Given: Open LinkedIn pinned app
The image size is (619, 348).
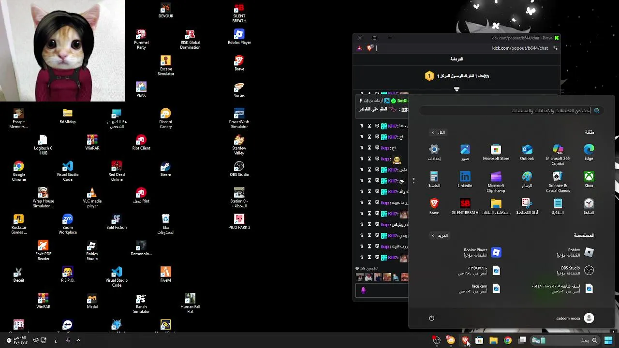Looking at the screenshot, I should 465,180.
